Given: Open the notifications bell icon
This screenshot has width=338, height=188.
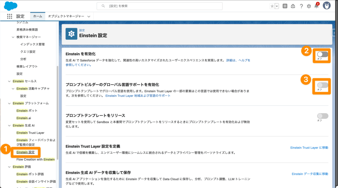Looking at the screenshot, I should pos(317,6).
